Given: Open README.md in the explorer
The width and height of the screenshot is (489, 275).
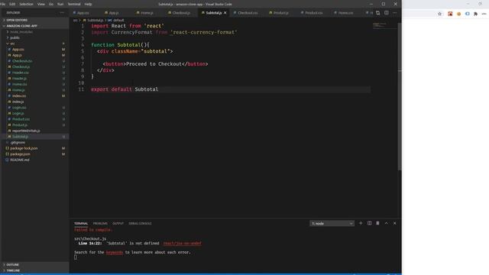Looking at the screenshot, I should coord(20,160).
